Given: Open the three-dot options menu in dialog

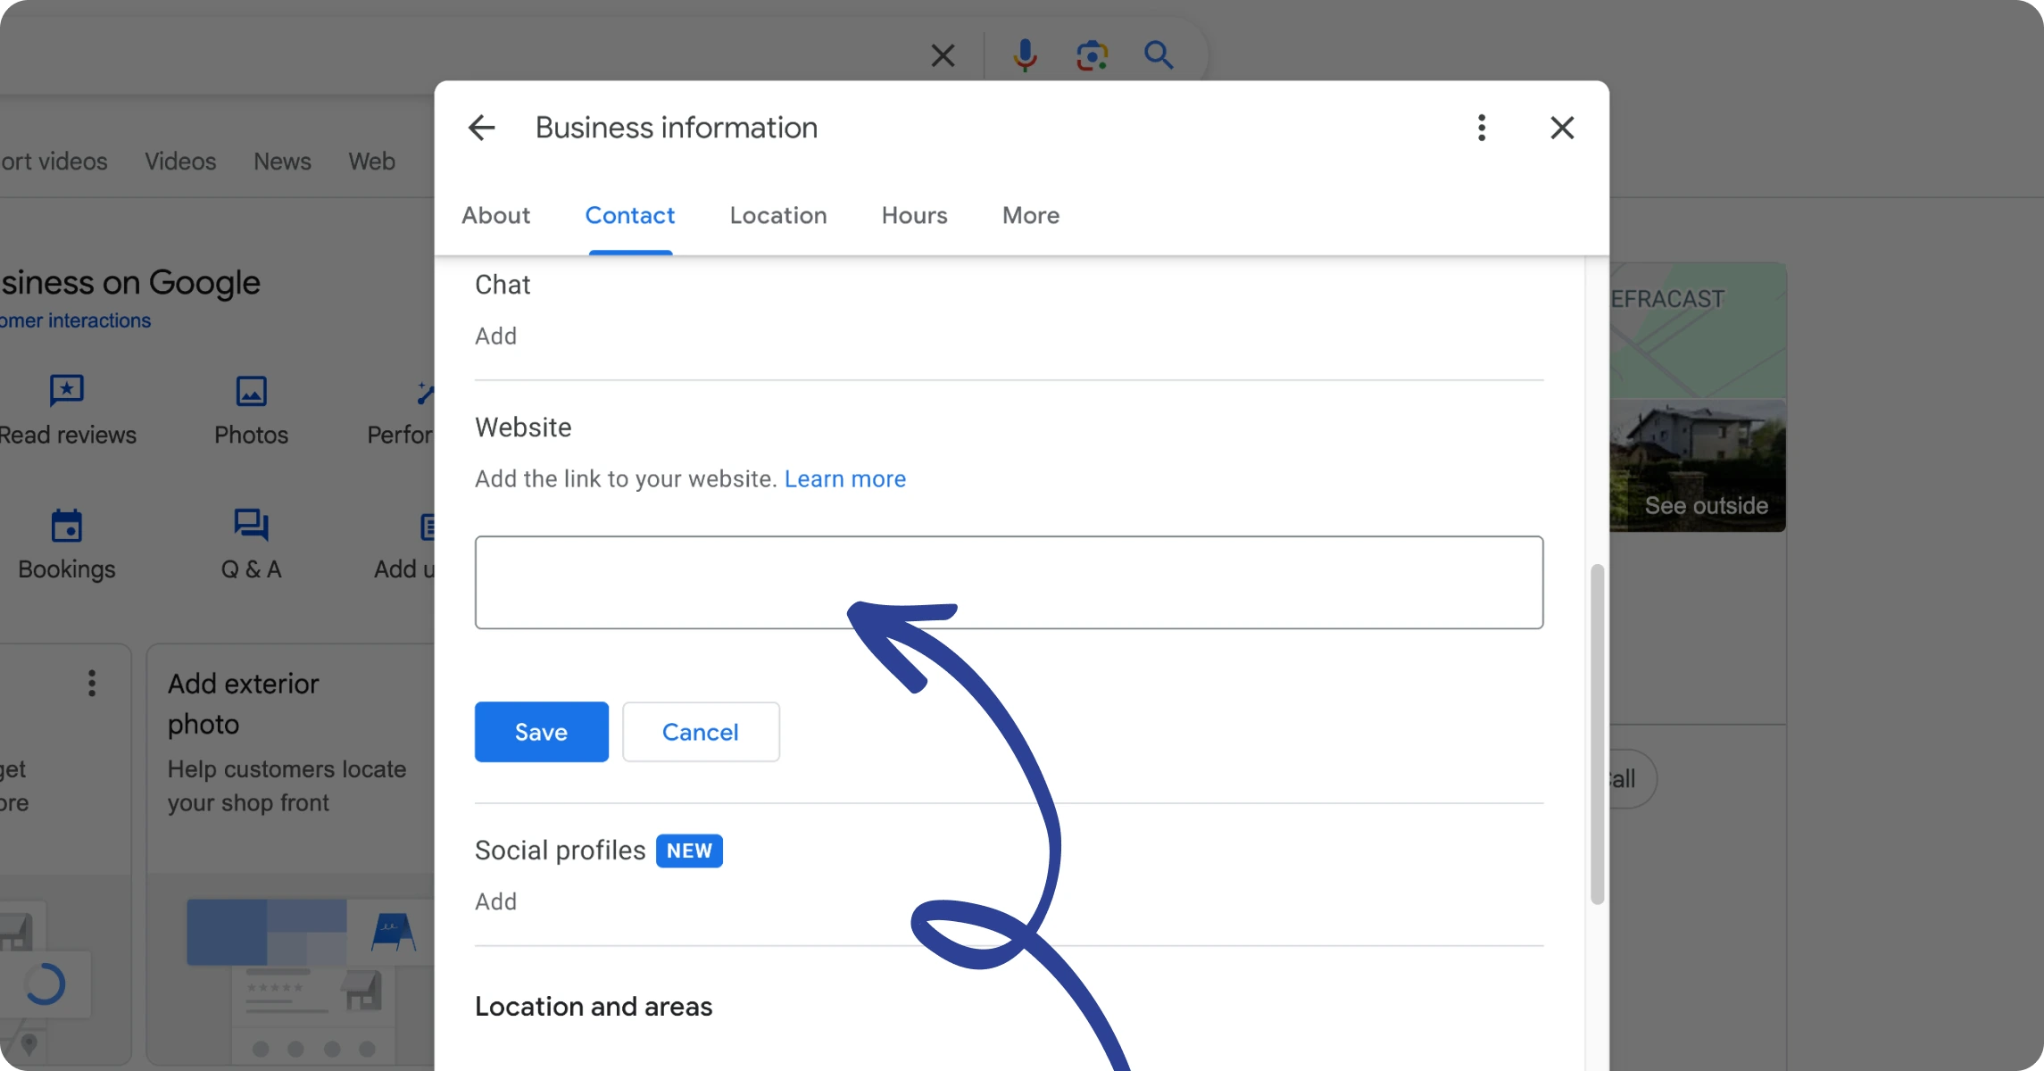Looking at the screenshot, I should point(1481,128).
